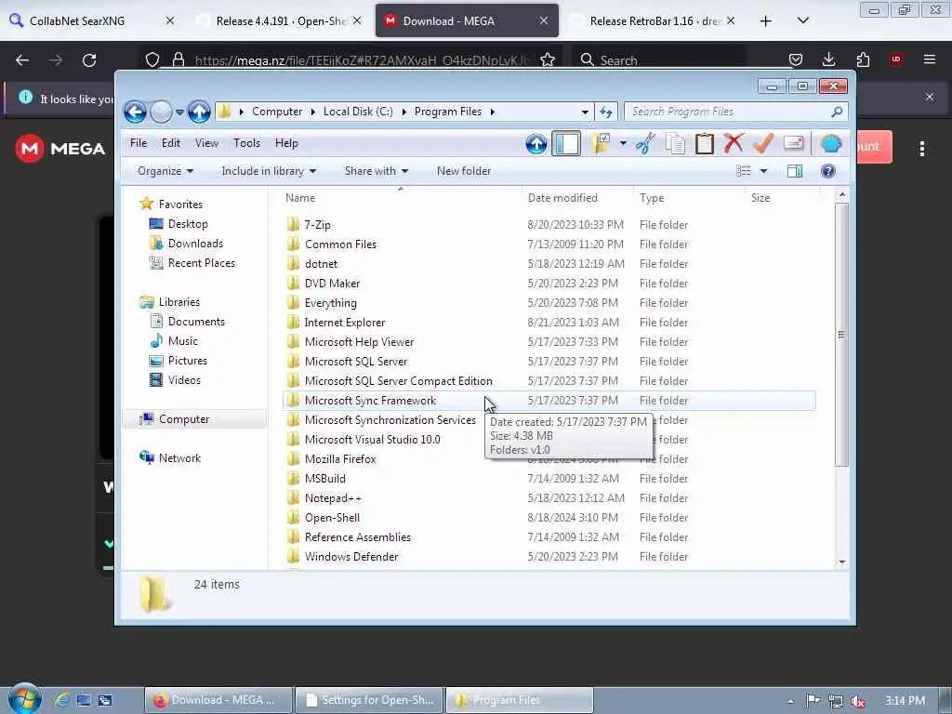Click the Cut scissors icon
The image size is (952, 714).
(645, 144)
